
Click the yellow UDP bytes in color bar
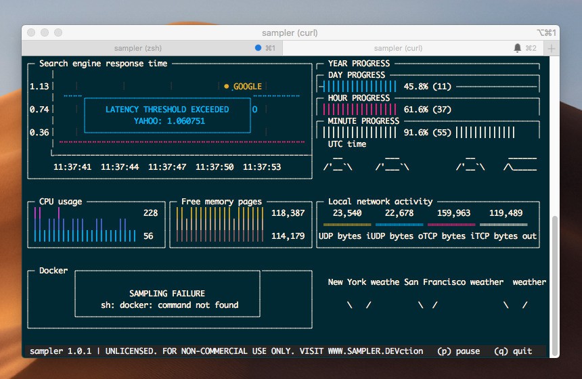[347, 225]
